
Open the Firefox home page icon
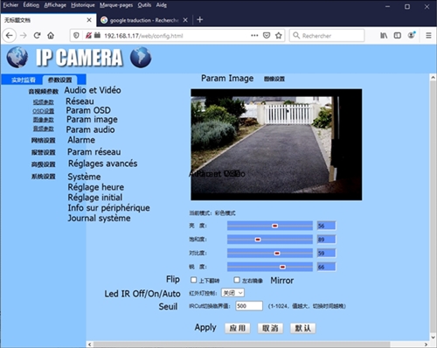coord(51,36)
